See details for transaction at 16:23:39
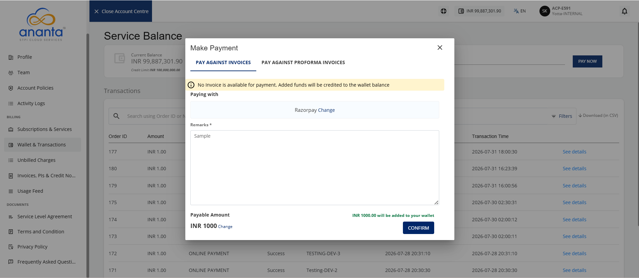The height and width of the screenshot is (278, 639). coord(574,169)
